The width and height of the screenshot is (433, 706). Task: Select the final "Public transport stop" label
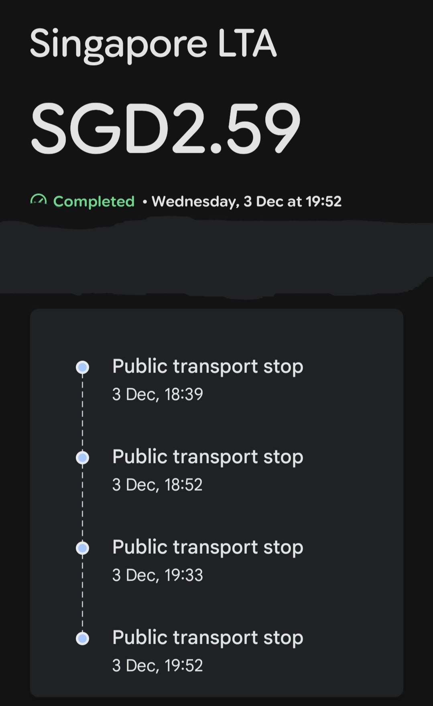207,638
